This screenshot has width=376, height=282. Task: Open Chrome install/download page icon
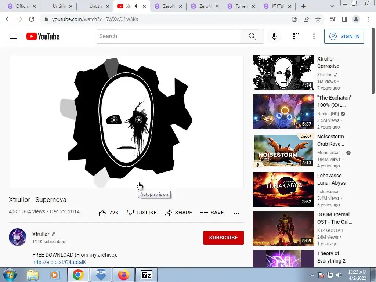coord(294,19)
